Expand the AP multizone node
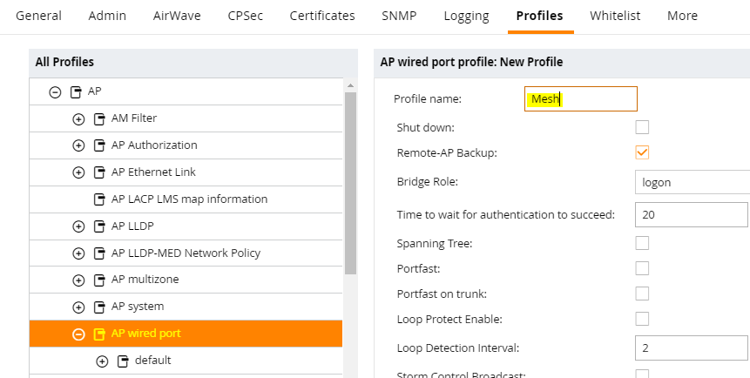 [78, 280]
